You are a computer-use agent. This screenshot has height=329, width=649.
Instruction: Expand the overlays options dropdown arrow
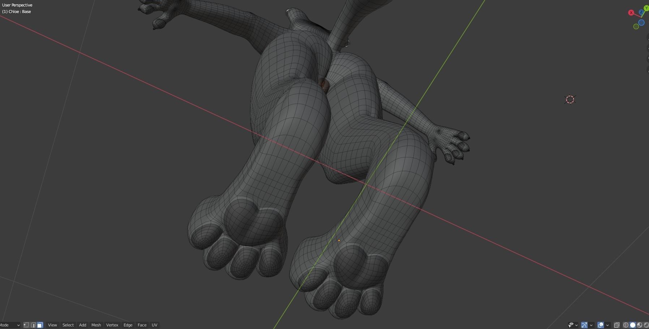tap(607, 325)
